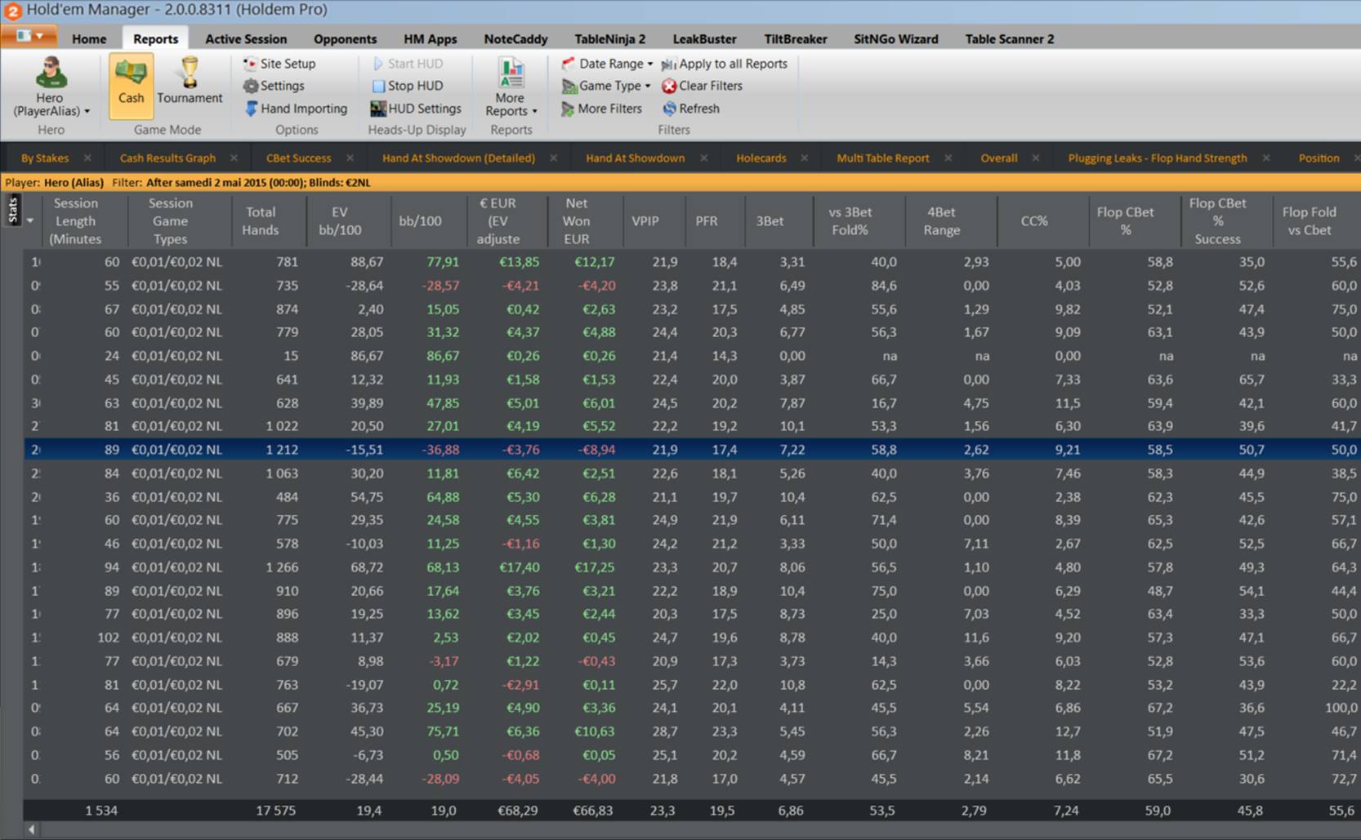Refresh the report
This screenshot has height=840, width=1361.
point(691,109)
